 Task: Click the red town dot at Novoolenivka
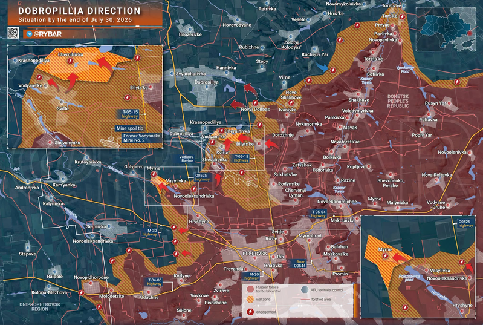(x=470, y=153)
